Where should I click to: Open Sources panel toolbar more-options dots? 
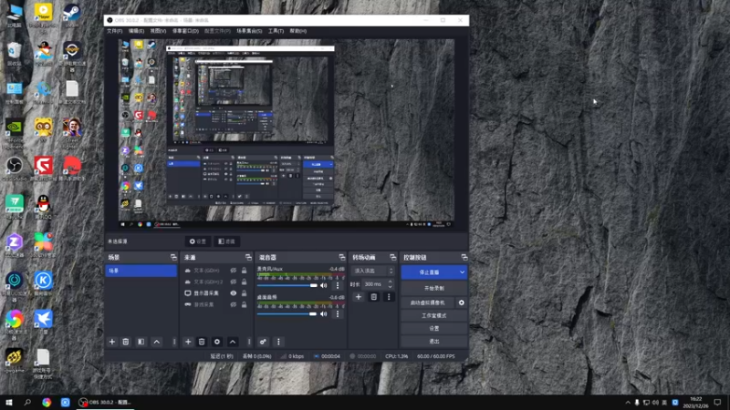[x=249, y=342]
